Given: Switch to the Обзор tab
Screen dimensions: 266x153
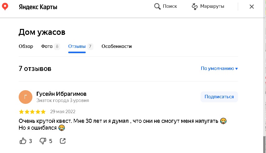Looking at the screenshot, I should [x=26, y=46].
